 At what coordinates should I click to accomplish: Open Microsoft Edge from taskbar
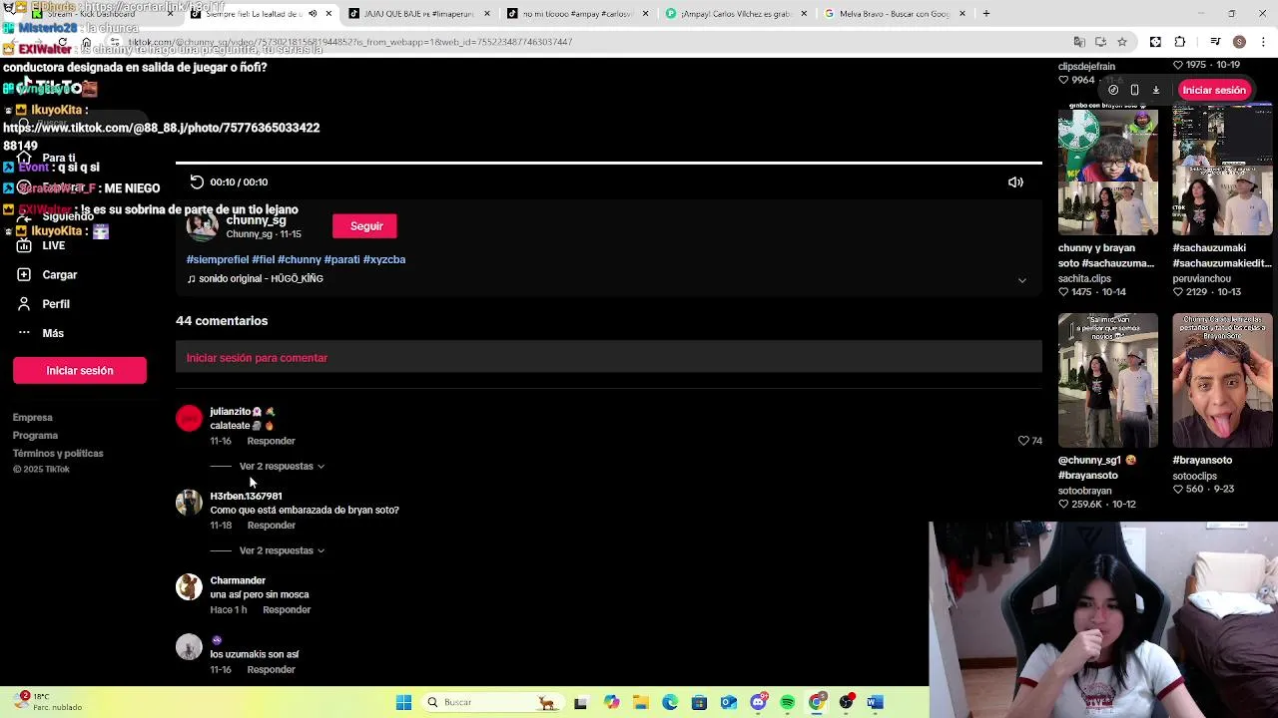click(670, 702)
